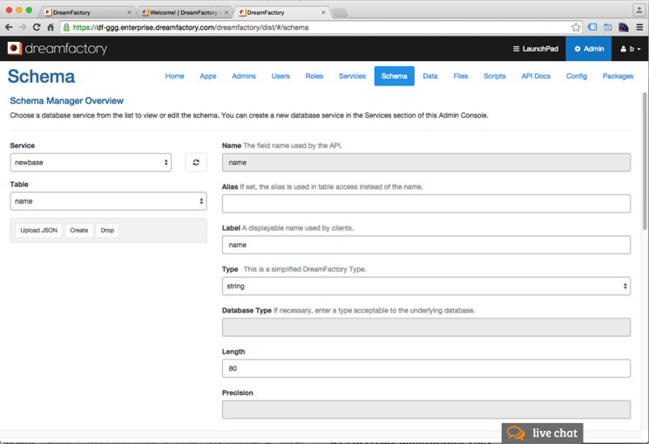
Task: Go to the Admins nav tab
Action: pos(244,76)
